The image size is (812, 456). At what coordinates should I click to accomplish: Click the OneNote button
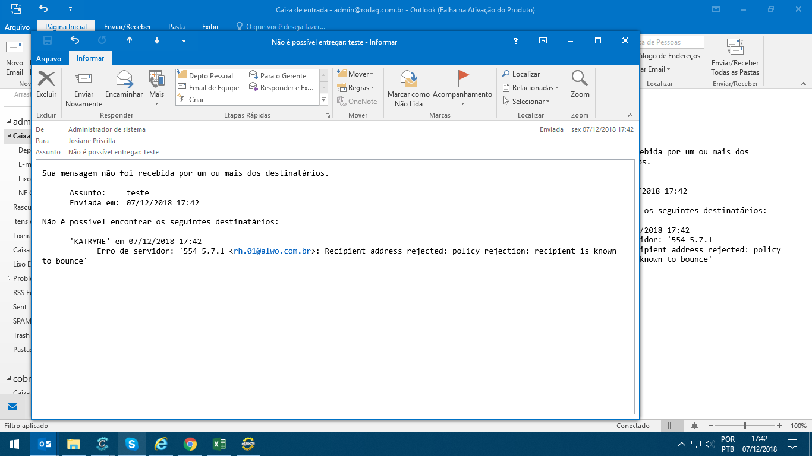(357, 101)
